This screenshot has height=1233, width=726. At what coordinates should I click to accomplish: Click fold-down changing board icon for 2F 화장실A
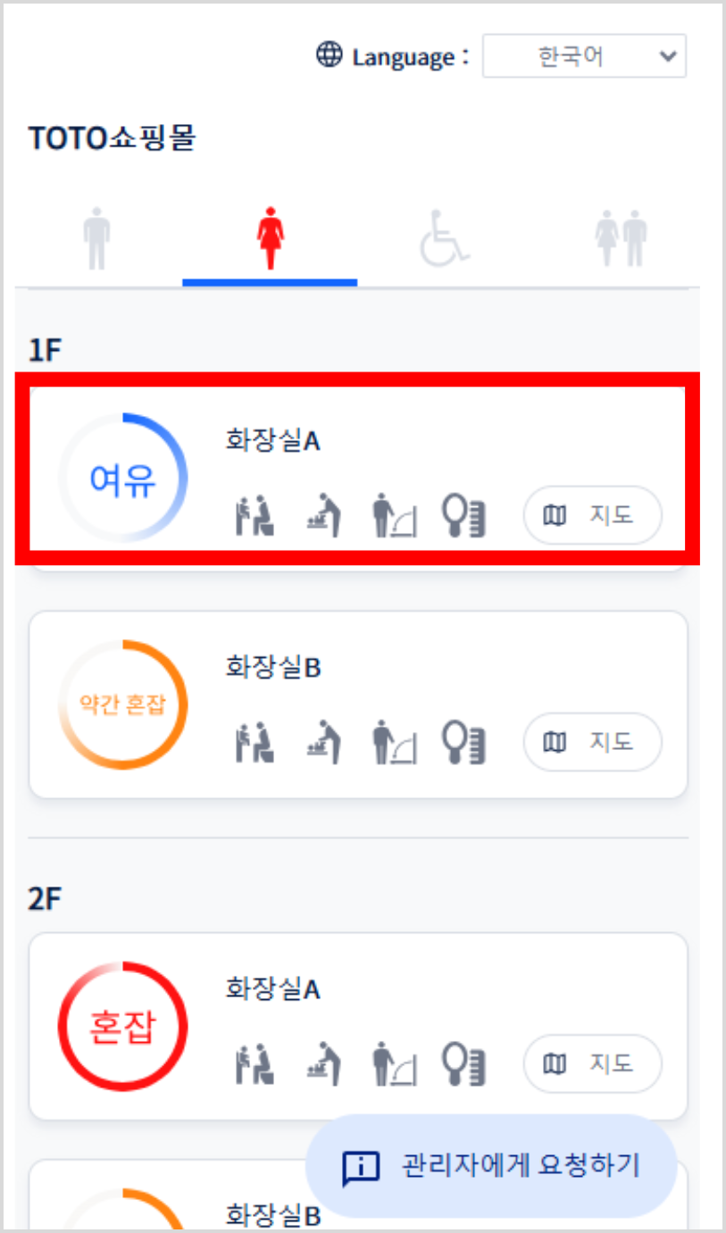[396, 1063]
